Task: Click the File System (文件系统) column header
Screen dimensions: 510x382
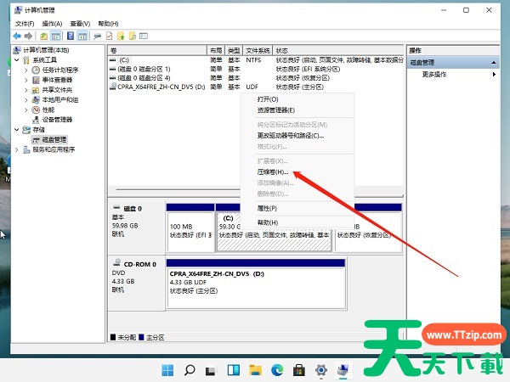Action: coord(258,51)
